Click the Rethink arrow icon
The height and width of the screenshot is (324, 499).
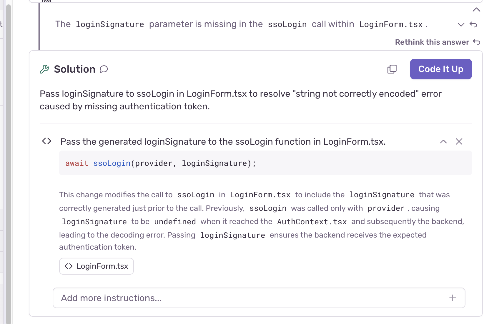coord(476,42)
